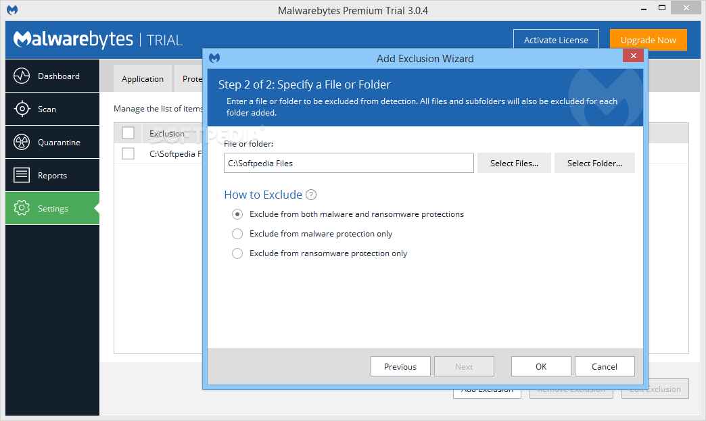The width and height of the screenshot is (706, 421).
Task: Click the Reports list icon
Action: click(22, 175)
